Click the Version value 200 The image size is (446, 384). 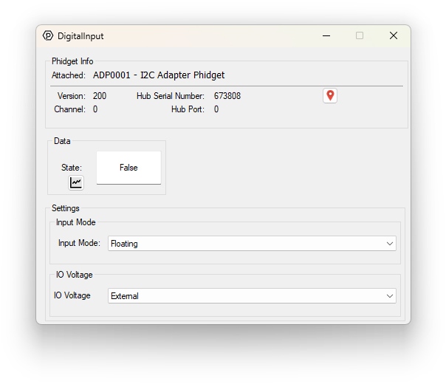pyautogui.click(x=100, y=96)
